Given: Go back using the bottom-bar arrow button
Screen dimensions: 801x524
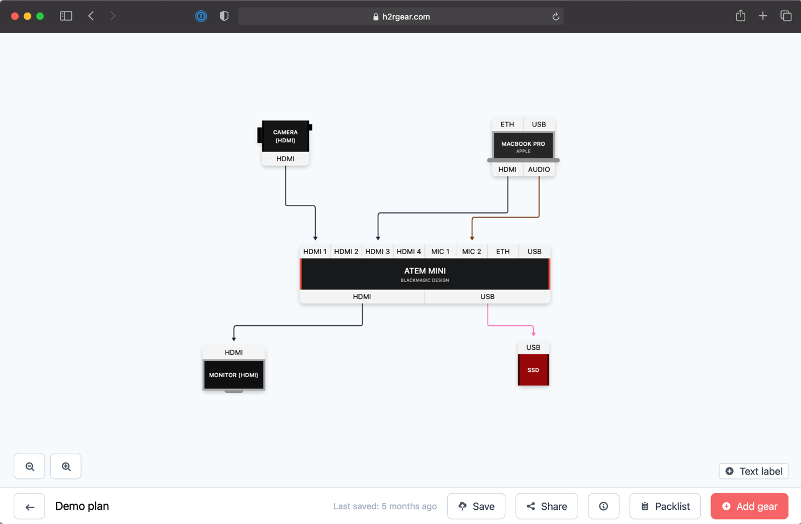Looking at the screenshot, I should [30, 506].
